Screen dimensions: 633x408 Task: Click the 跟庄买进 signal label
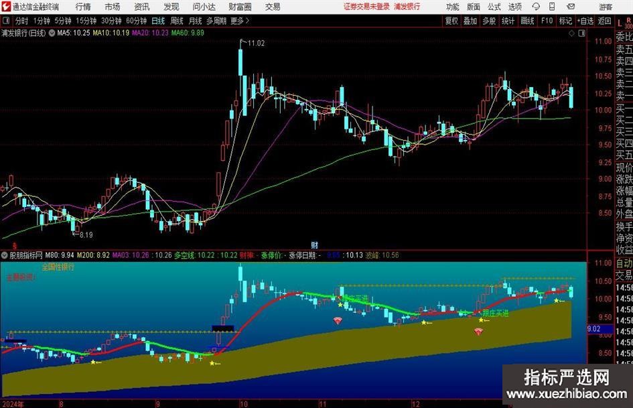point(495,313)
